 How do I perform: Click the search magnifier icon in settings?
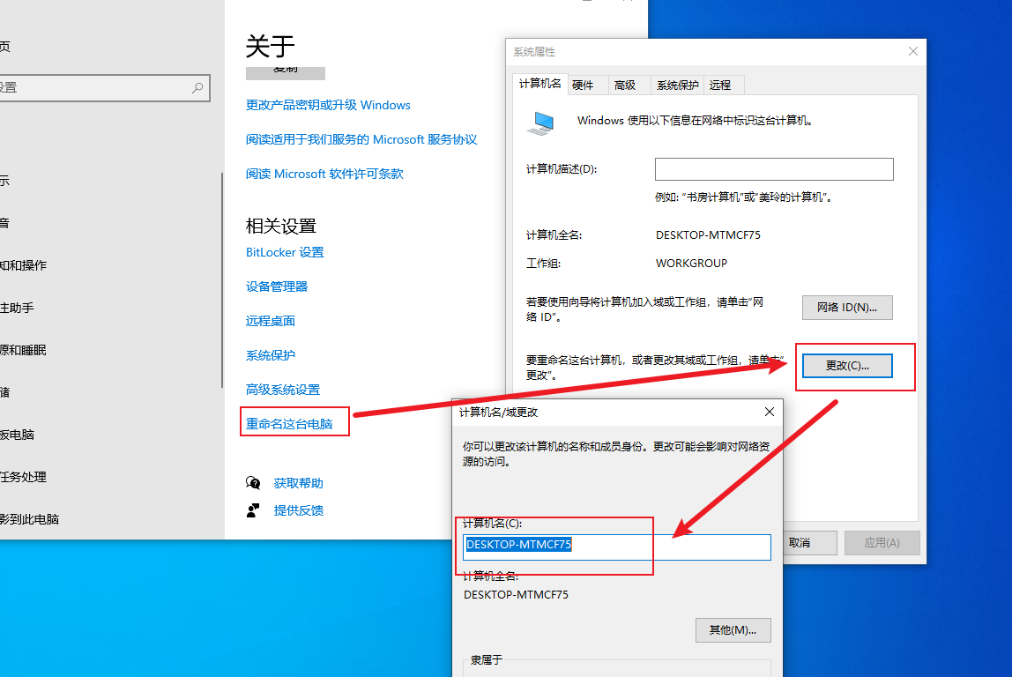click(197, 87)
